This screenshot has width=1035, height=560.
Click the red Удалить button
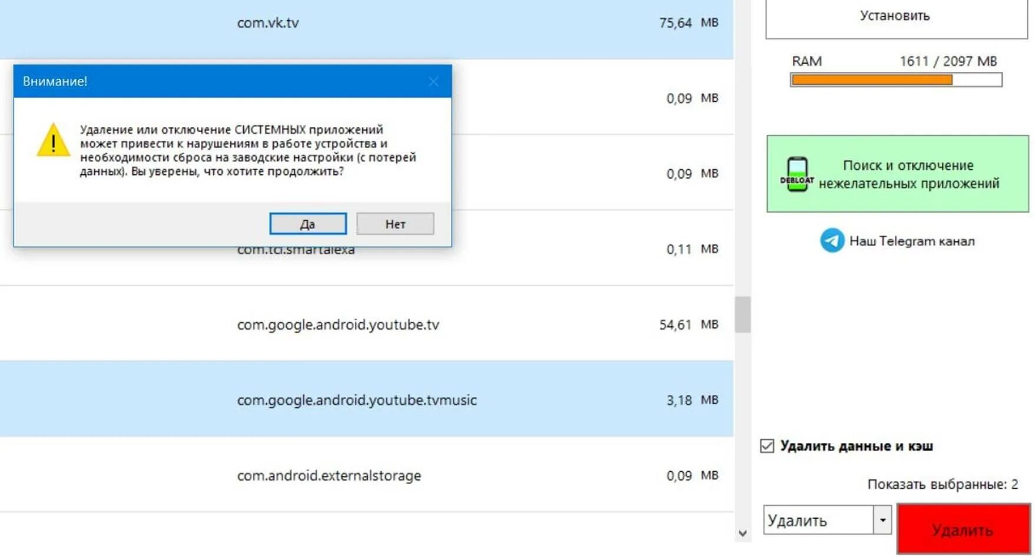963,529
